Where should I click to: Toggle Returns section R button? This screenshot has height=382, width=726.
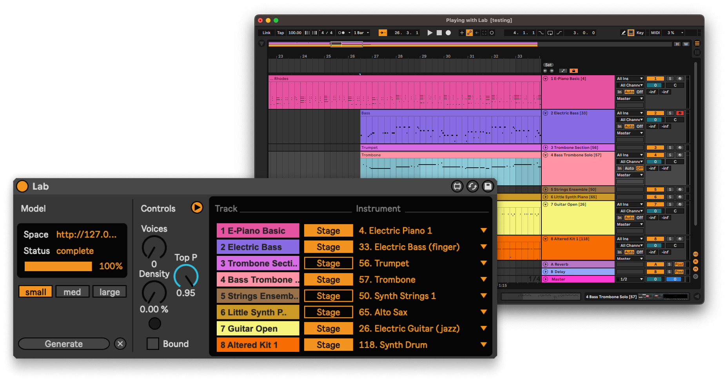(x=695, y=262)
